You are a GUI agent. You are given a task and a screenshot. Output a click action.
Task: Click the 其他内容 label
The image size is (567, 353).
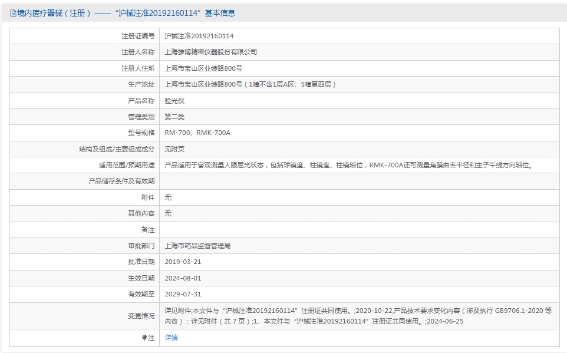point(141,213)
